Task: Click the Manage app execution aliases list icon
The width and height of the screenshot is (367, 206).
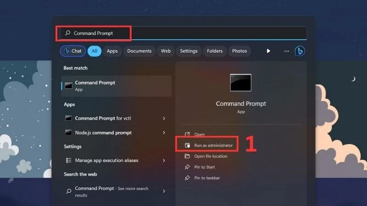Action: click(68, 161)
